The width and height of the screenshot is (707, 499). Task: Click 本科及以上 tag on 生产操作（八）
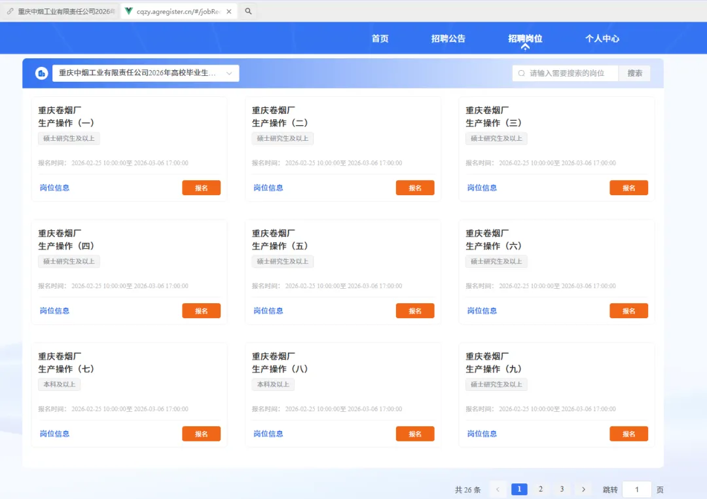click(x=273, y=384)
